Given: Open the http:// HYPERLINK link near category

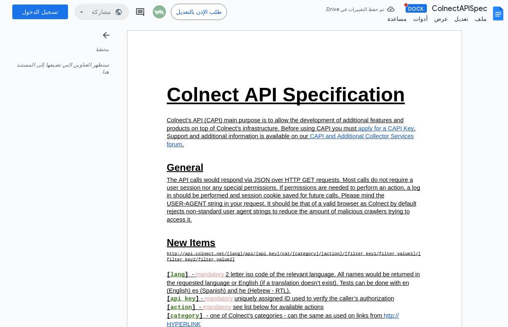Looking at the screenshot, I should [x=283, y=320].
